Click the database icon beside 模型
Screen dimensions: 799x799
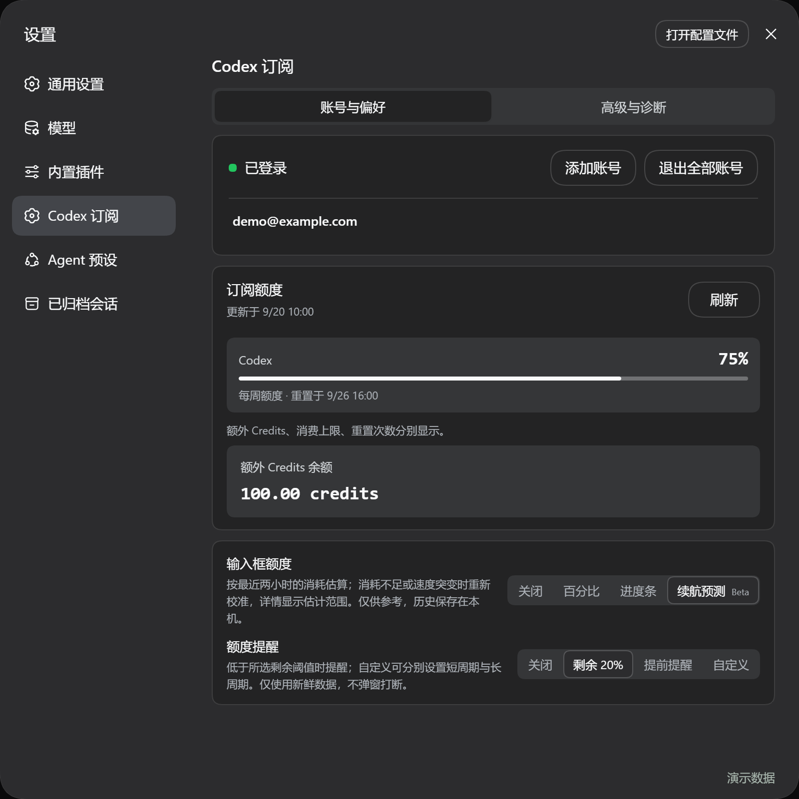tap(32, 128)
